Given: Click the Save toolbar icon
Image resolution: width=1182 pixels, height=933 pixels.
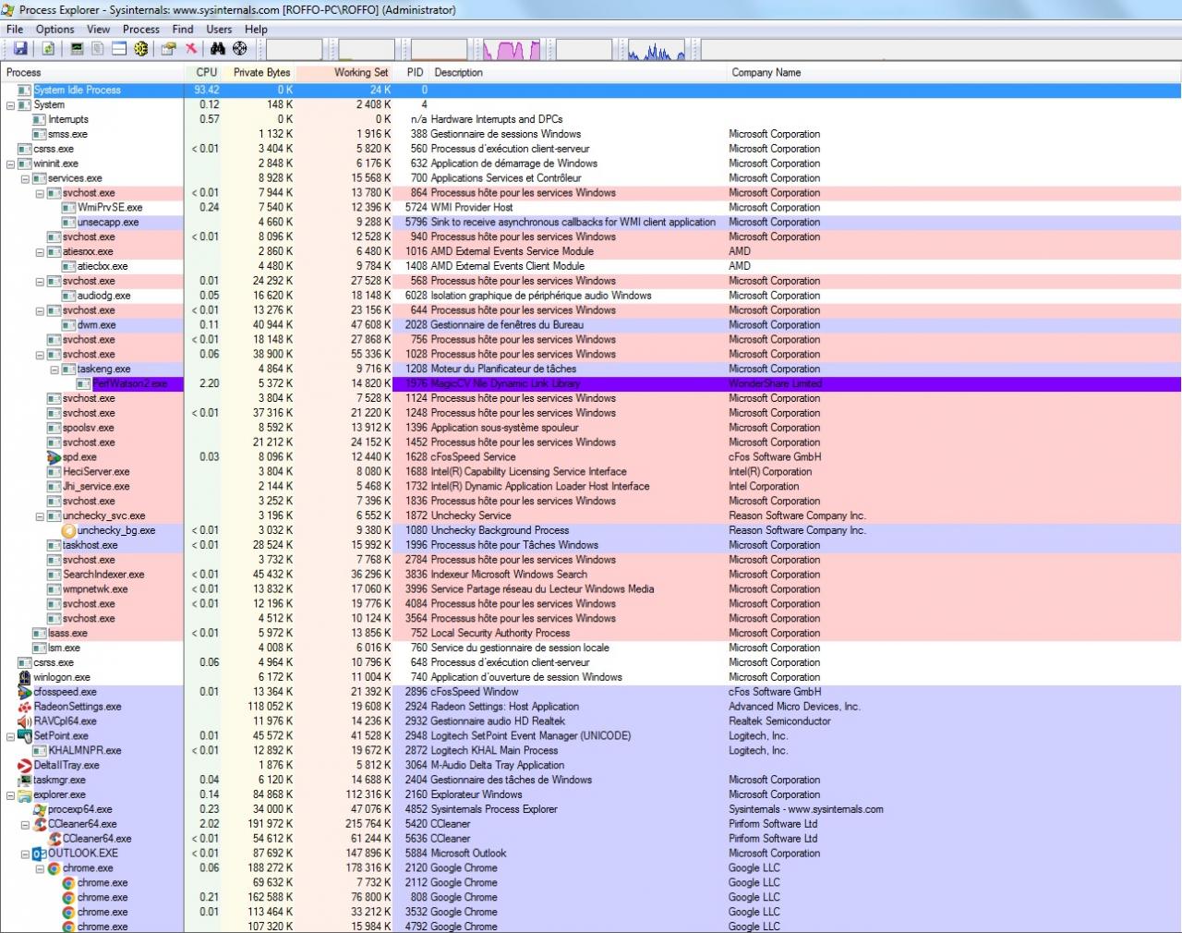Looking at the screenshot, I should pyautogui.click(x=20, y=48).
